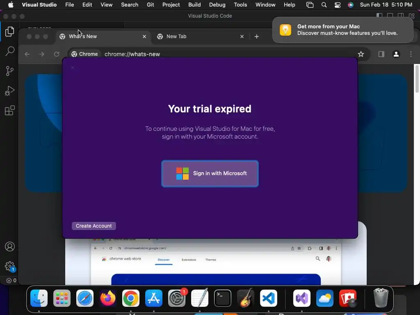Image resolution: width=420 pixels, height=315 pixels.
Task: Open Extensions view in VS Code sidebar
Action: [x=10, y=110]
